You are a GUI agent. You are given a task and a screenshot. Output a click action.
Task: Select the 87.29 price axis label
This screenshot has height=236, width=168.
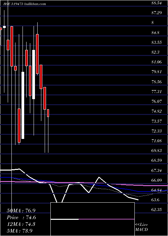tap(157, 13)
